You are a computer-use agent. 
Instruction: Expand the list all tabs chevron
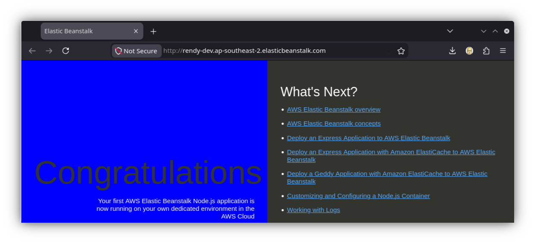[x=450, y=31]
